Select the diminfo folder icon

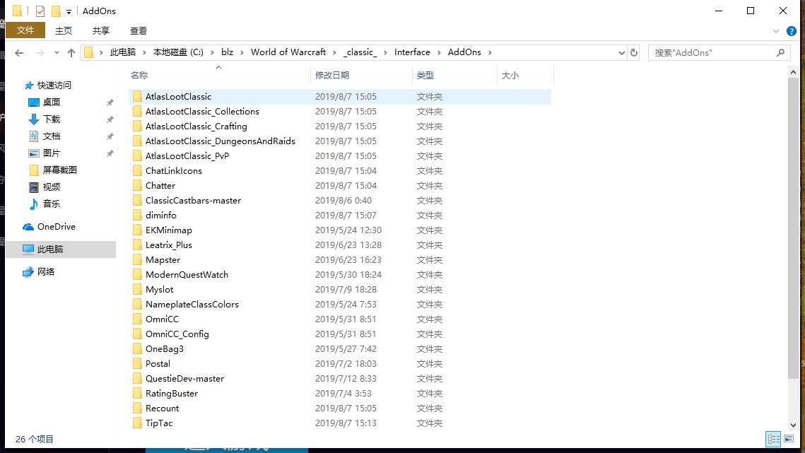click(x=137, y=216)
